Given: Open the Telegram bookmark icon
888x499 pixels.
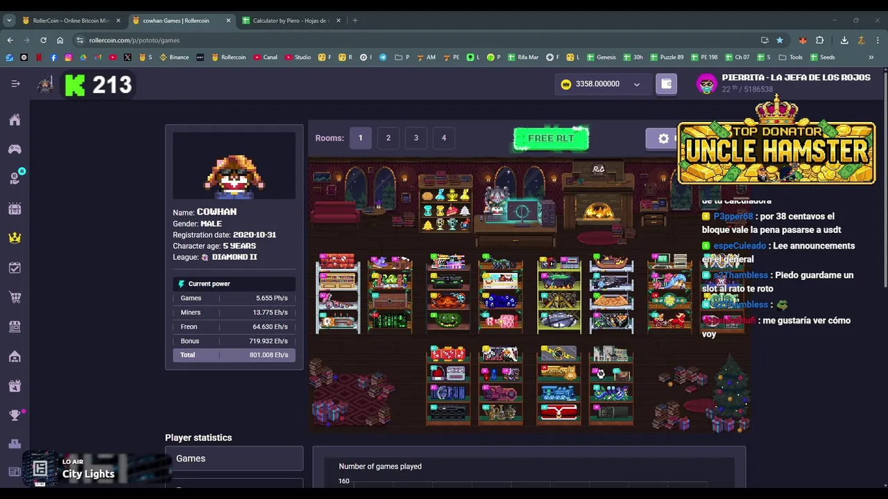Looking at the screenshot, I should coord(383,58).
